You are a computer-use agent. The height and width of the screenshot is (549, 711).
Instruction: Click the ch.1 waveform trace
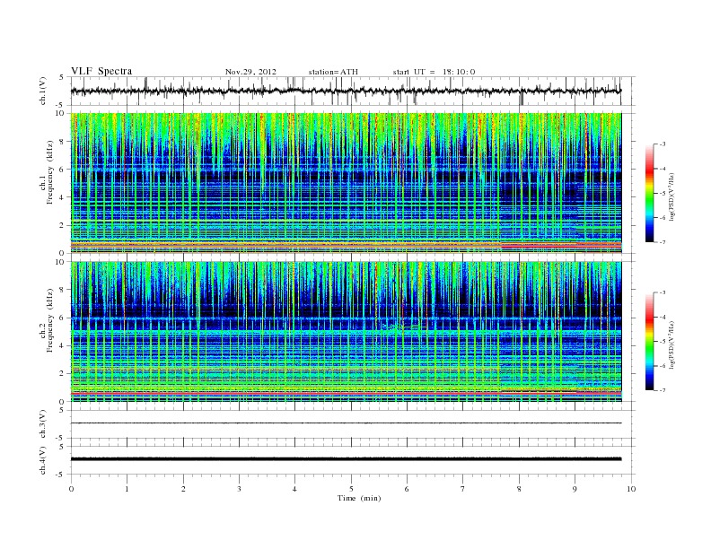[x=346, y=91]
